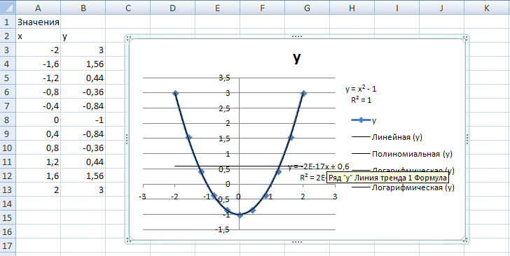Image resolution: width=510 pixels, height=256 pixels.
Task: Click last legend entry "Логарифмическая (y)"
Action: click(x=403, y=187)
